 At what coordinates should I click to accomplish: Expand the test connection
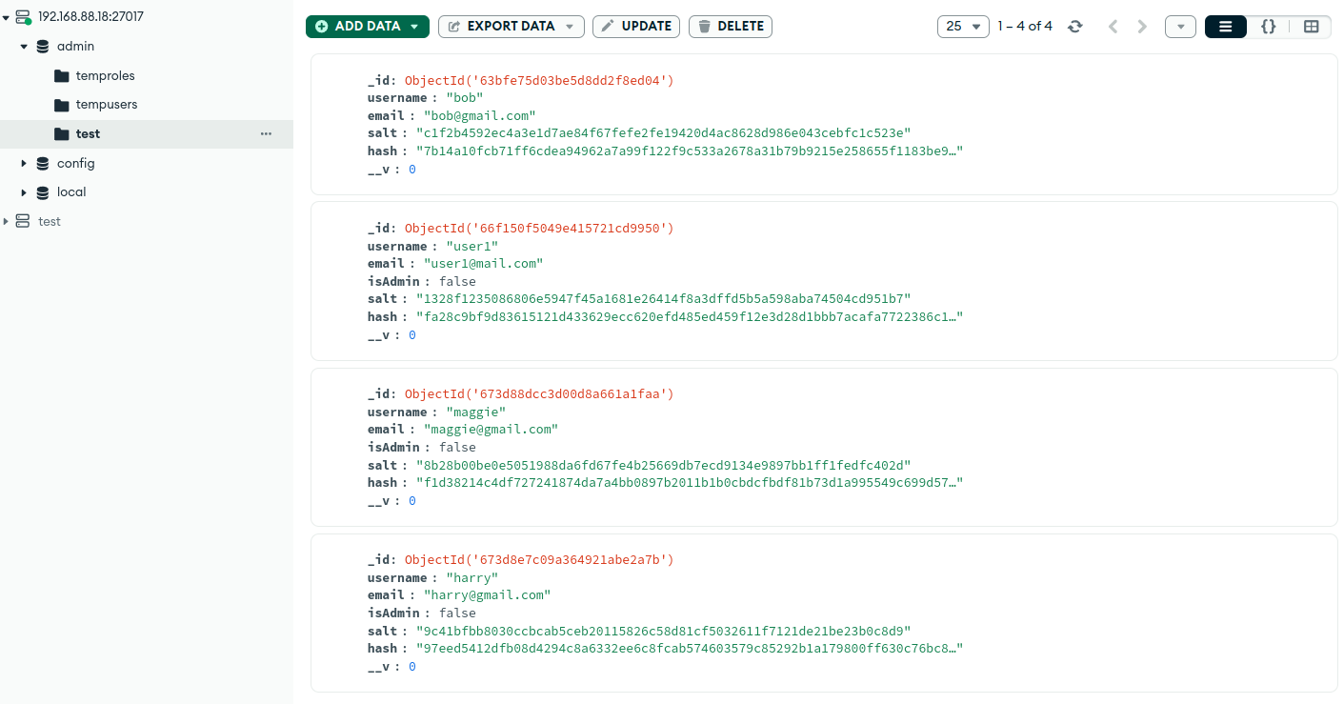tap(6, 222)
